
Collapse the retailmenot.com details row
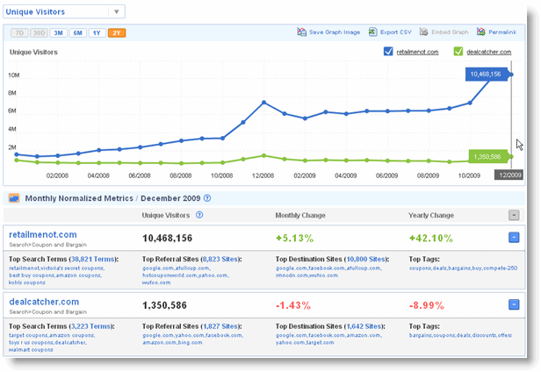pos(514,237)
